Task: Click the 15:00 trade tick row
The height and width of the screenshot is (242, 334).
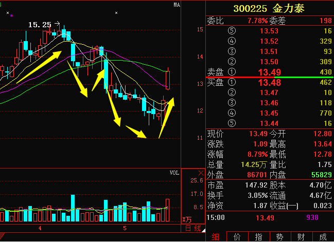Action: pos(270,217)
